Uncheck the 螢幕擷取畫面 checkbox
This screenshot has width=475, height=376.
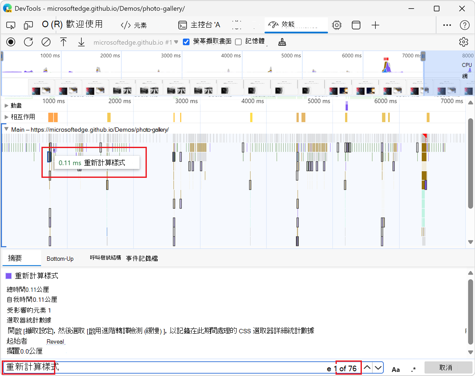(186, 42)
